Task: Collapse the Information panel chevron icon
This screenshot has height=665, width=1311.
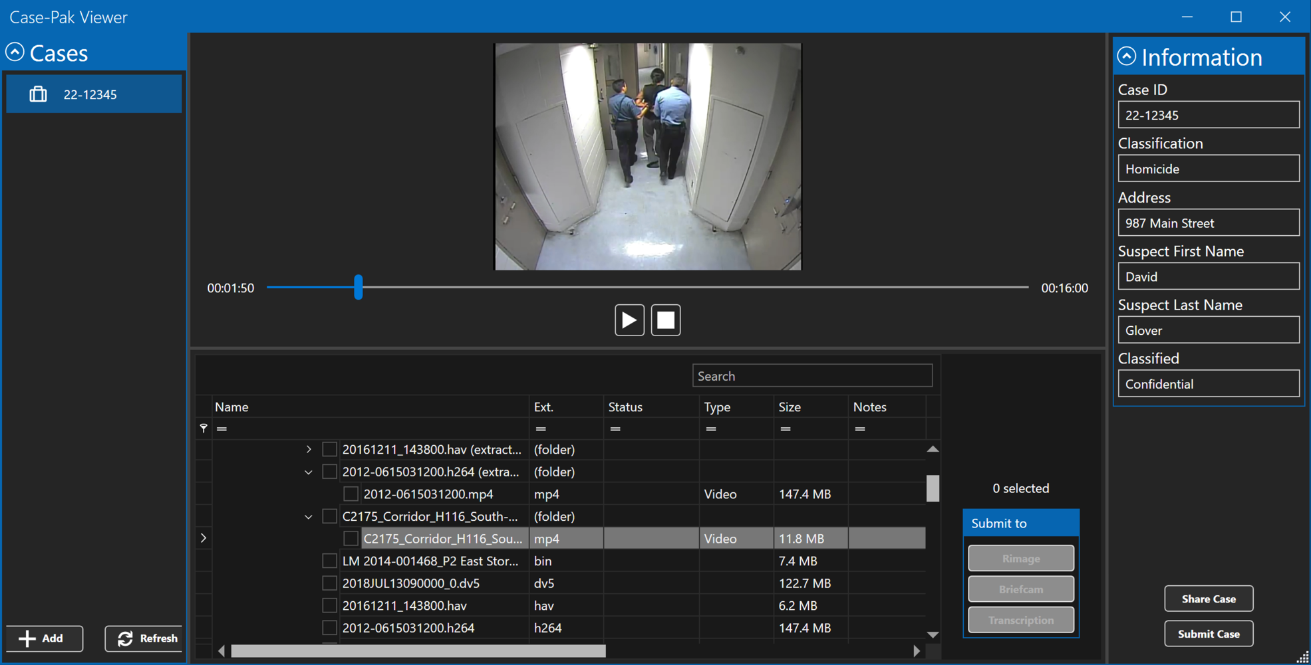Action: tap(1126, 56)
